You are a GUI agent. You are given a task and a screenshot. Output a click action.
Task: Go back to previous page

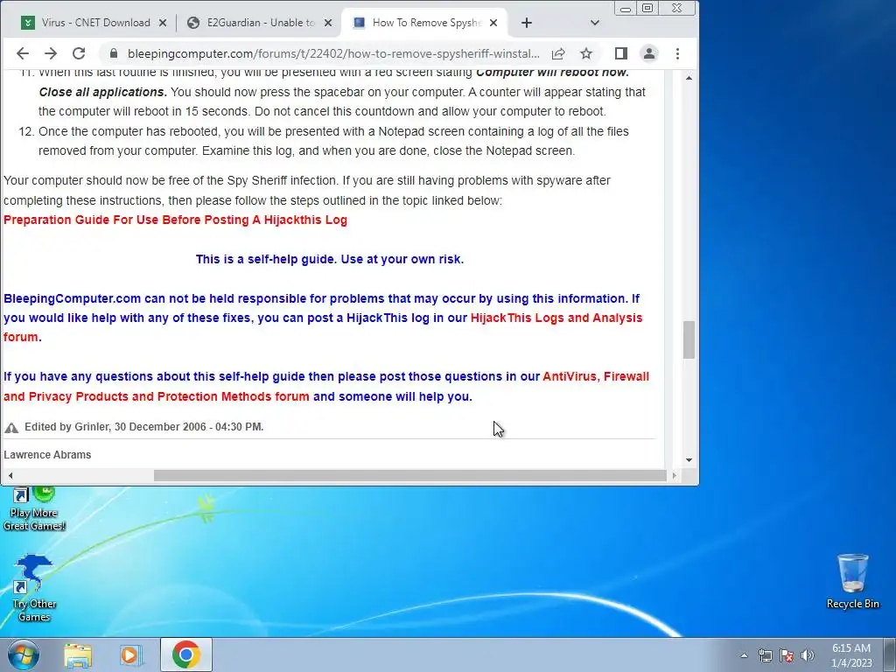pos(22,53)
